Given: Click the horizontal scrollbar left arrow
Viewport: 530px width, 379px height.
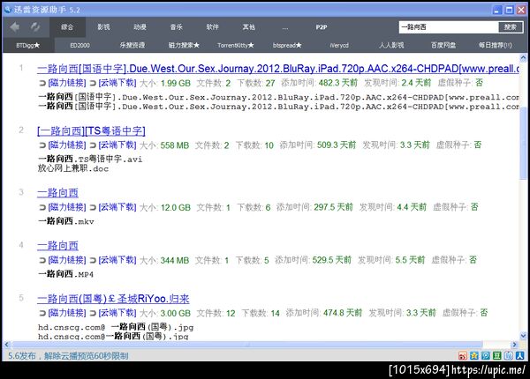Looking at the screenshot, I should [x=6, y=345].
